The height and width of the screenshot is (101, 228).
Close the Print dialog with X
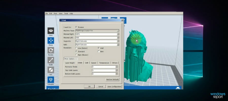(122, 20)
